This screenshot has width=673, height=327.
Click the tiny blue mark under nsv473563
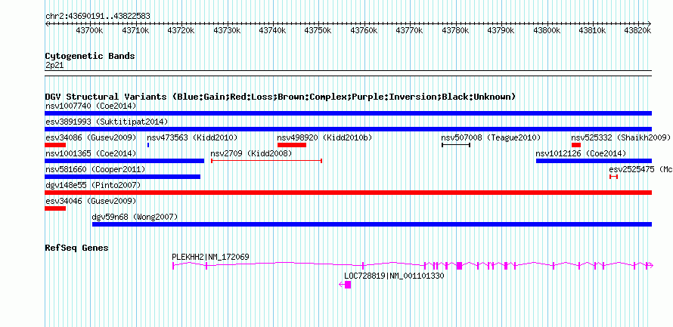pos(148,145)
